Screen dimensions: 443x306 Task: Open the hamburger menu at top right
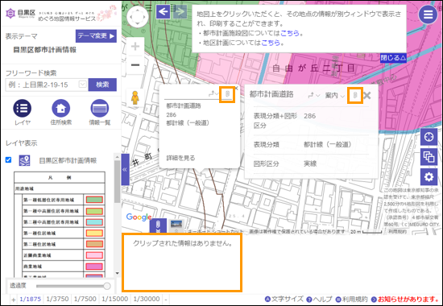(428, 14)
